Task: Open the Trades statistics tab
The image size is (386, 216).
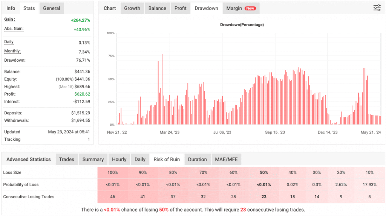Action: tap(66, 159)
